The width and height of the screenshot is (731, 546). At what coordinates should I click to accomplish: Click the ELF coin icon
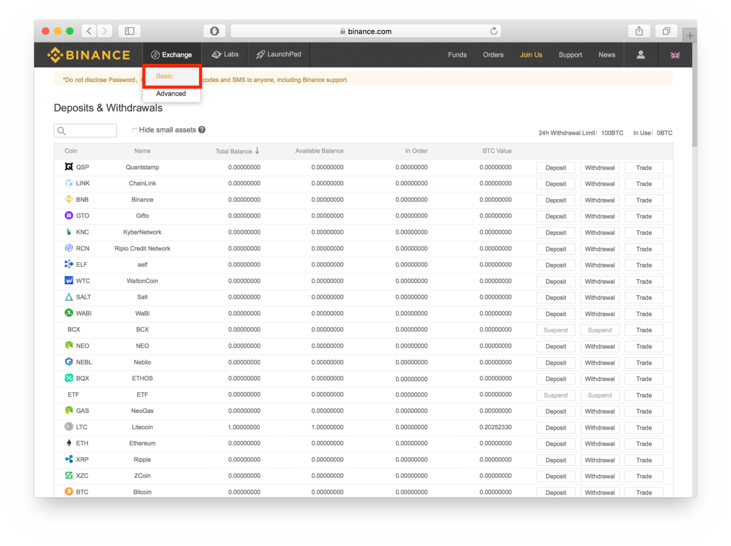pyautogui.click(x=69, y=264)
